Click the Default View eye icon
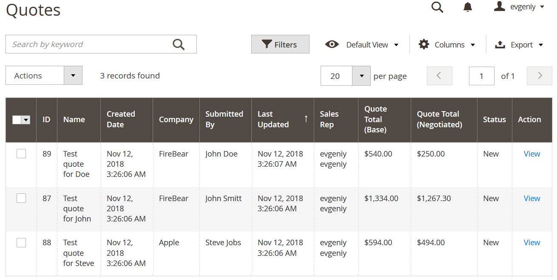557x280 pixels. click(x=332, y=45)
